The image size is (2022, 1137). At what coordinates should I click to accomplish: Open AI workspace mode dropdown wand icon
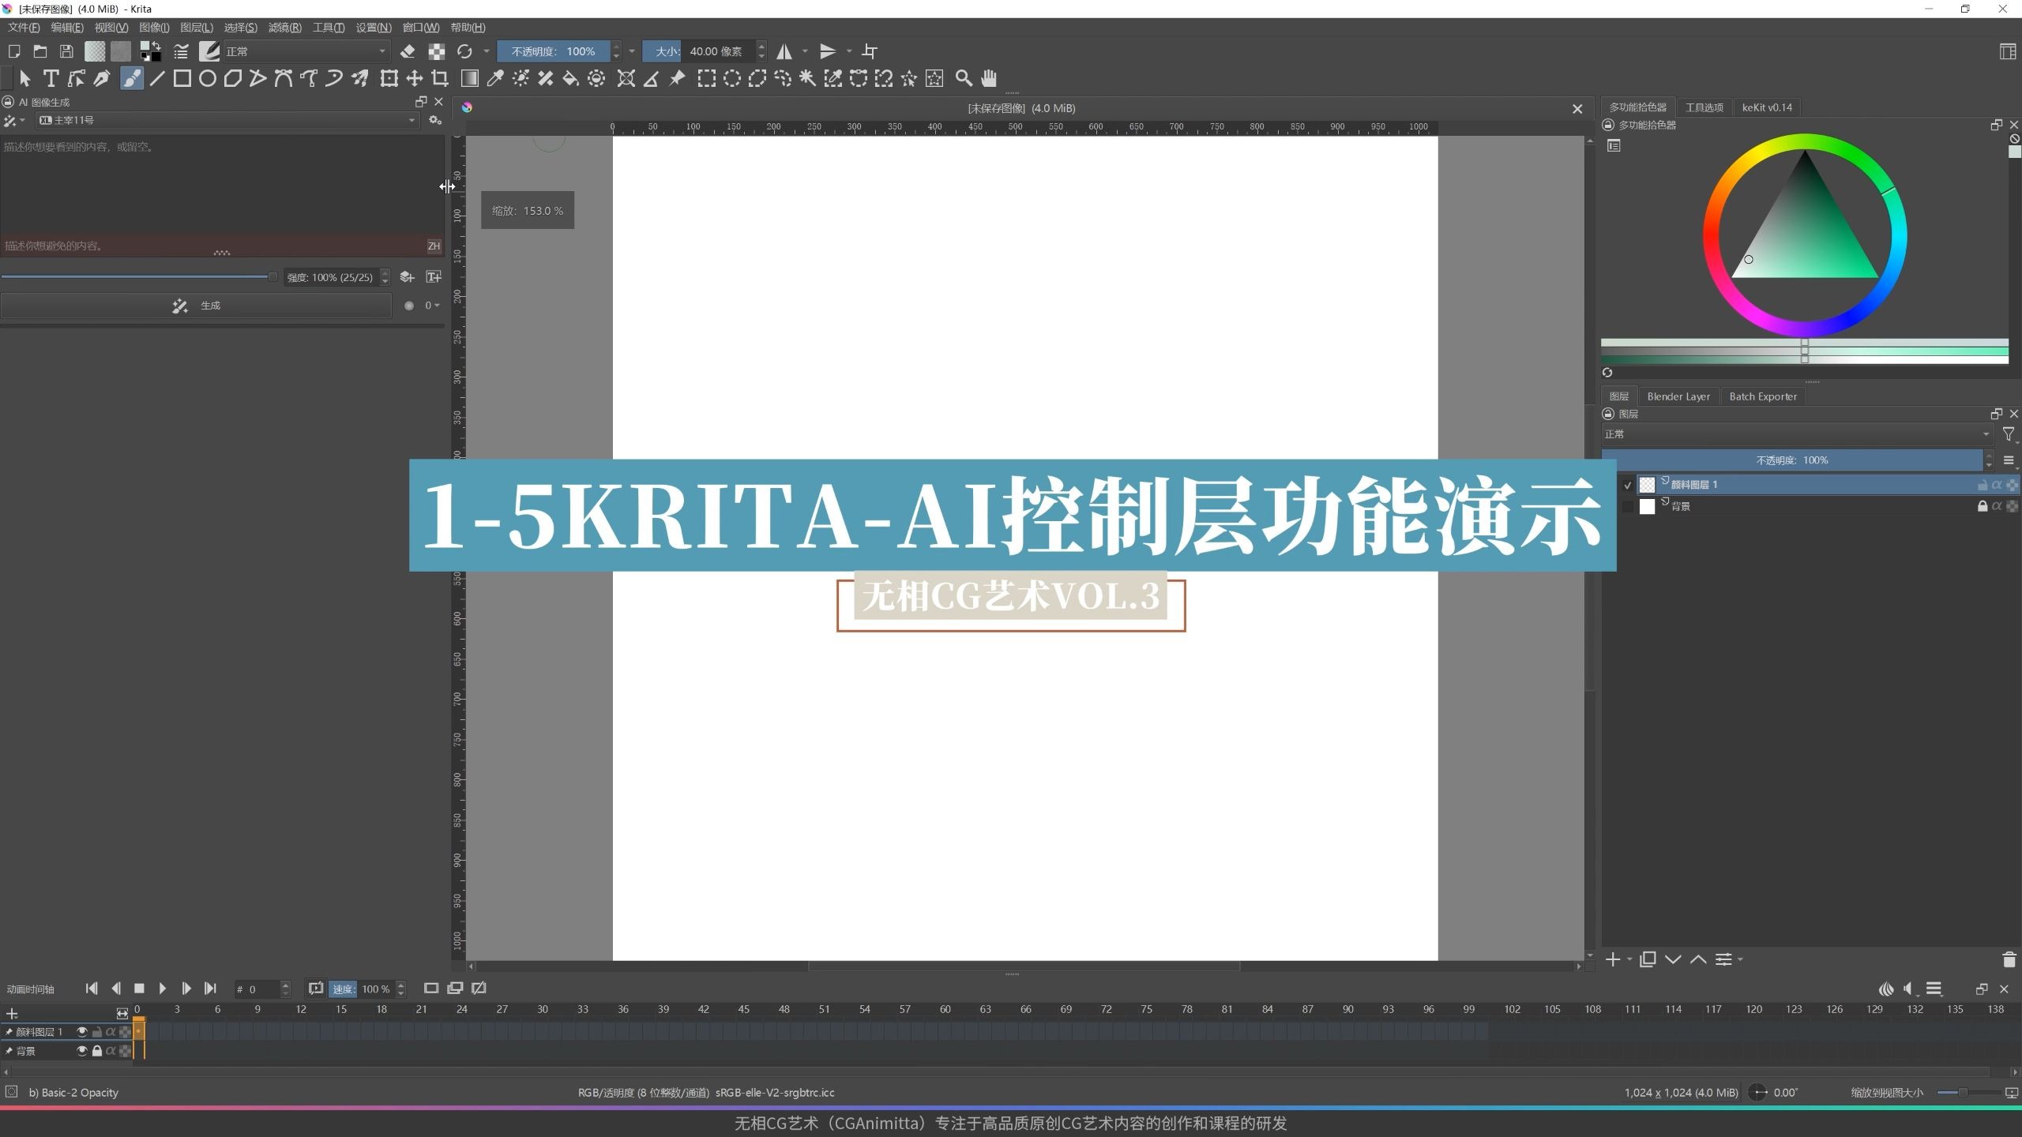(x=14, y=120)
